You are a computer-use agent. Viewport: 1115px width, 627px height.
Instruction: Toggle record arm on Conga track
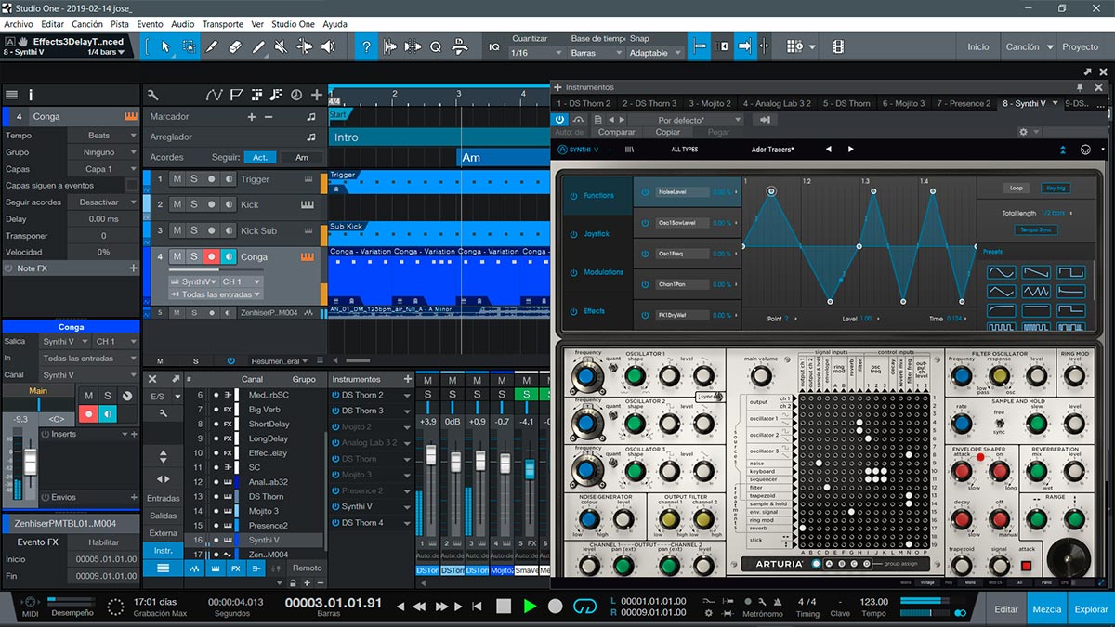[211, 256]
